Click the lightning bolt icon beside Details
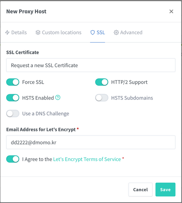Image resolution: width=182 pixels, height=203 pixels. point(7,32)
